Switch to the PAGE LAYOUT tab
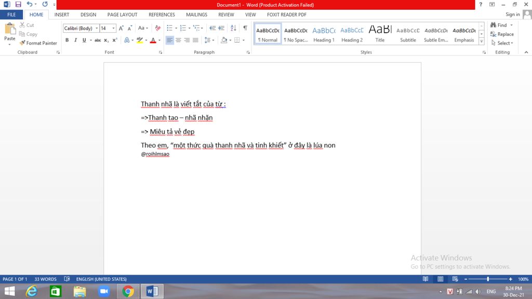Viewport: 532px width, 299px height. click(x=122, y=15)
